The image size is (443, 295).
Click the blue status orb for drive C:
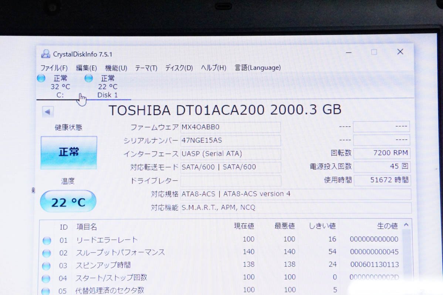pyautogui.click(x=41, y=78)
